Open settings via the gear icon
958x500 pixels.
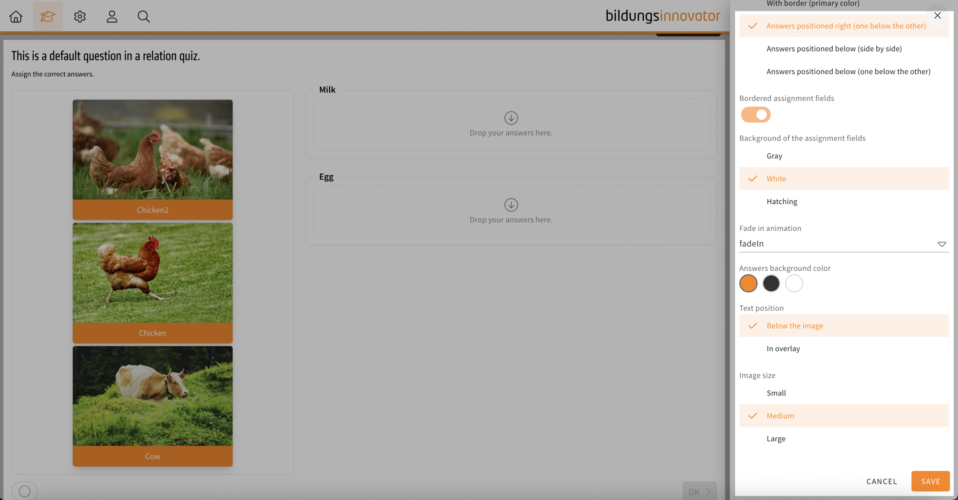[x=80, y=16]
